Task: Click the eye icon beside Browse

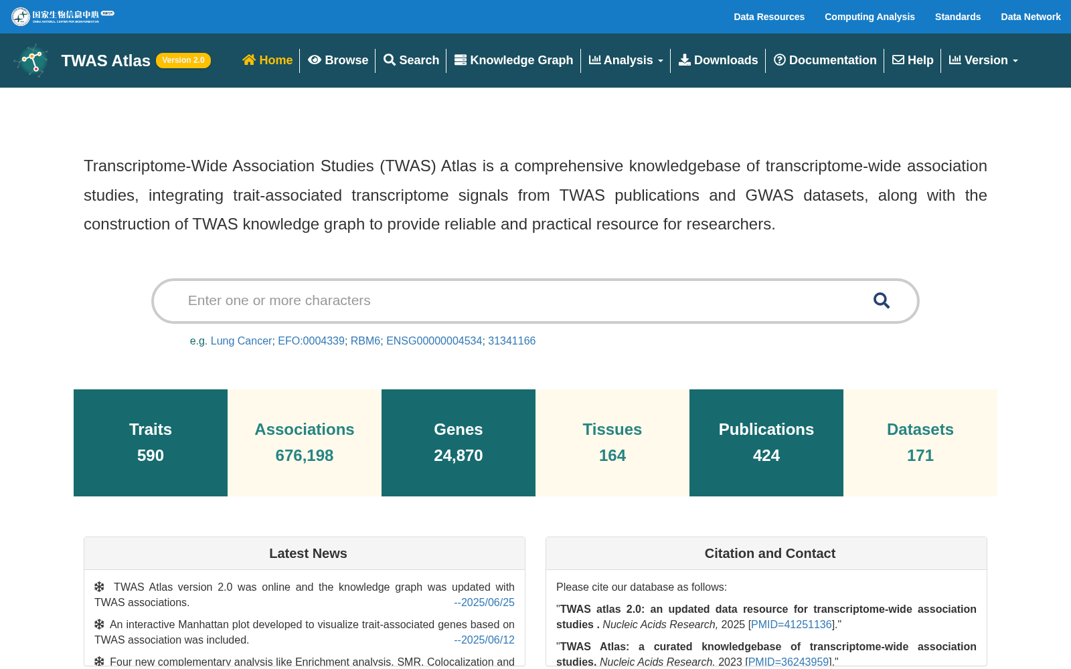Action: click(315, 60)
